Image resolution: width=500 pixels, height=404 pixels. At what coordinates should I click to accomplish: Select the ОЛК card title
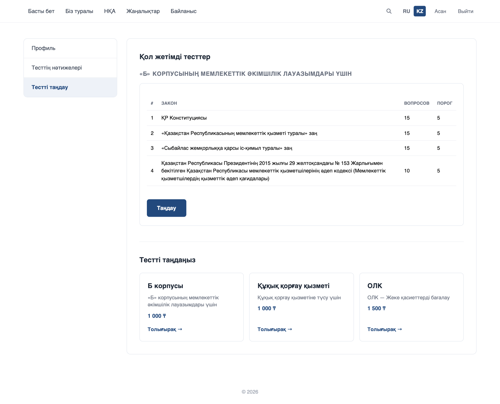tap(374, 286)
